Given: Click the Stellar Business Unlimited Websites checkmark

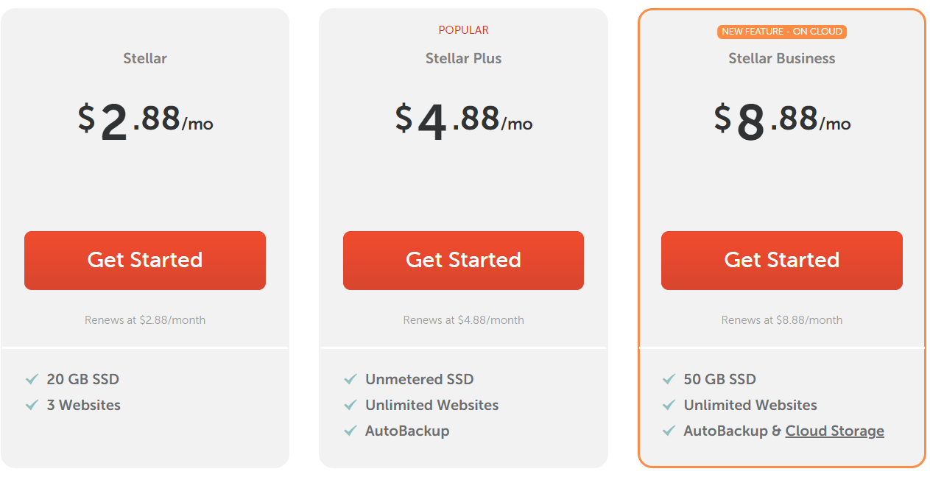Looking at the screenshot, I should (669, 405).
